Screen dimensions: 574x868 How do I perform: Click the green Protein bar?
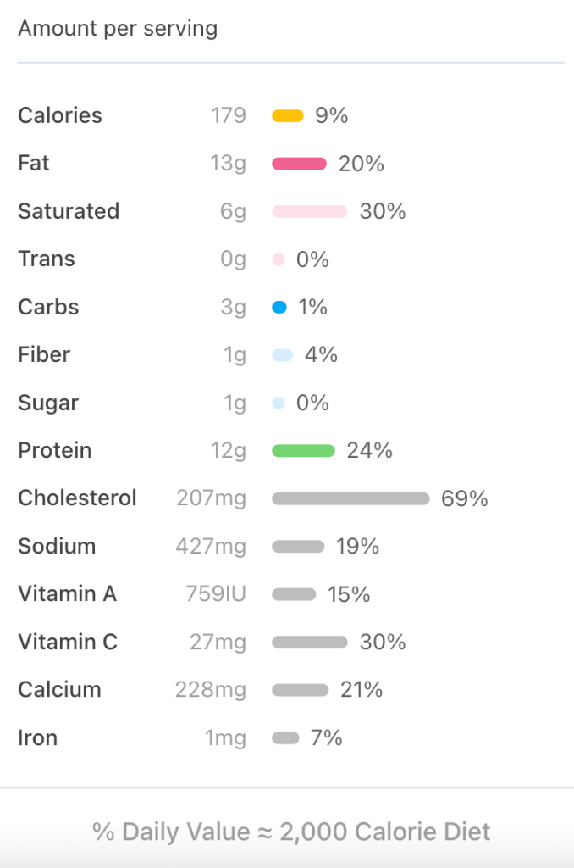[303, 451]
